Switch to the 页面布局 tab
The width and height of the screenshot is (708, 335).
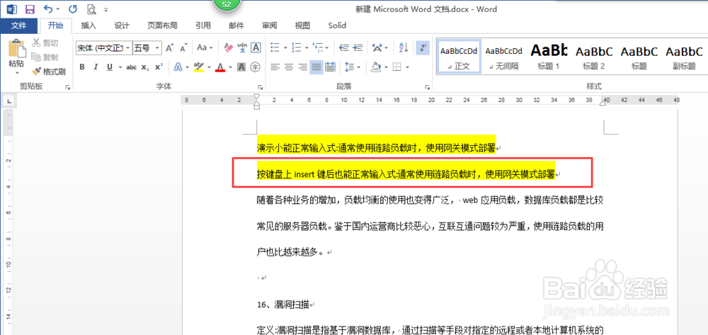(x=162, y=25)
